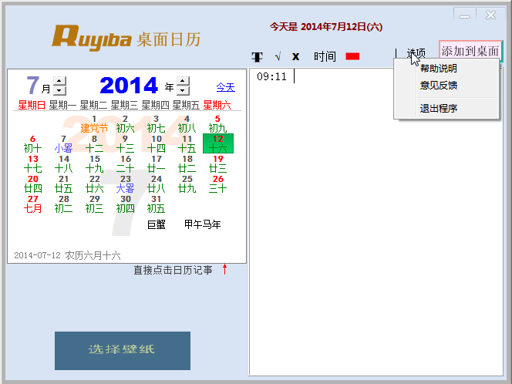Select July 26 三十
The width and height of the screenshot is (512, 384).
[x=217, y=184]
